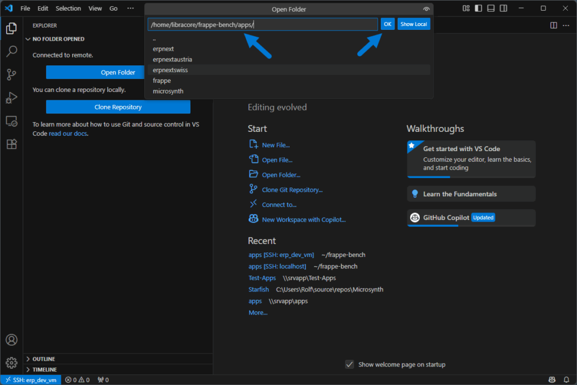Click Connect to... link
The image size is (577, 385).
(x=279, y=205)
